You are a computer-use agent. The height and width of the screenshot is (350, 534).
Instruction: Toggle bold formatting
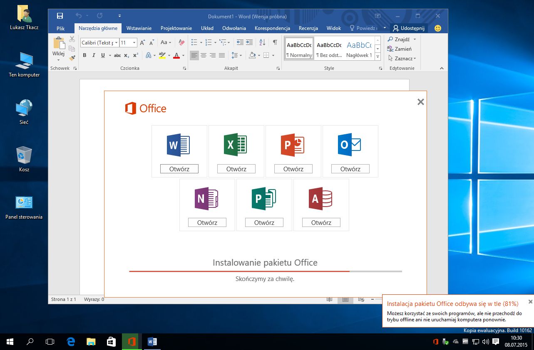click(x=84, y=55)
